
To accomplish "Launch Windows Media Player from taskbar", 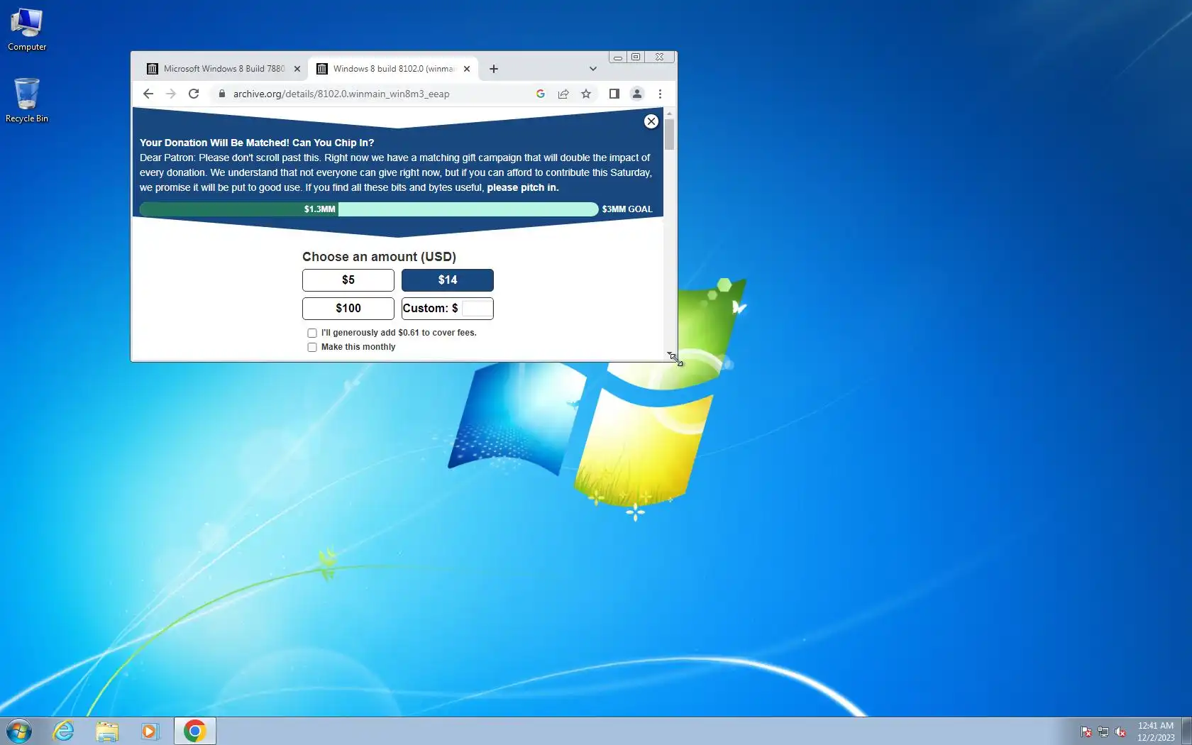I will tap(150, 731).
